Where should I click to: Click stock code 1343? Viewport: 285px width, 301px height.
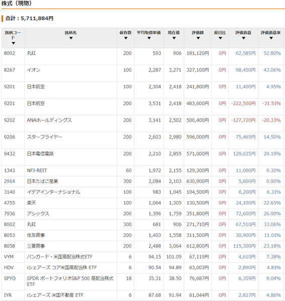point(10,170)
